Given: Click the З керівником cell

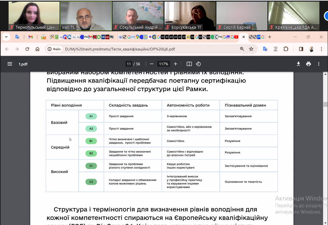Looking at the screenshot, I should pyautogui.click(x=191, y=116).
